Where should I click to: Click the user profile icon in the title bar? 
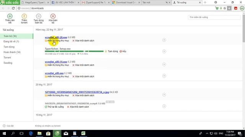point(216,2)
